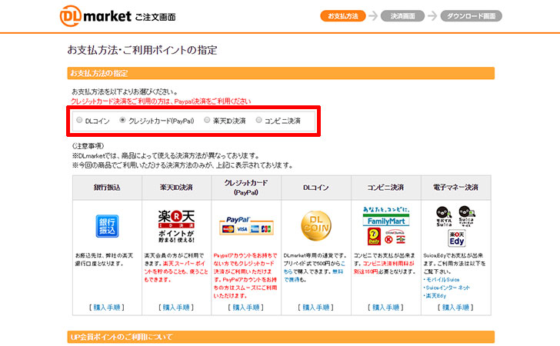The image size is (560, 346).
Task: Open 購入手順 link under DLコイン
Action: tap(316, 308)
